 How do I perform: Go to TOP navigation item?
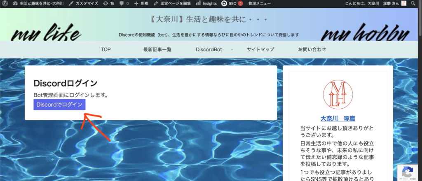[105, 50]
